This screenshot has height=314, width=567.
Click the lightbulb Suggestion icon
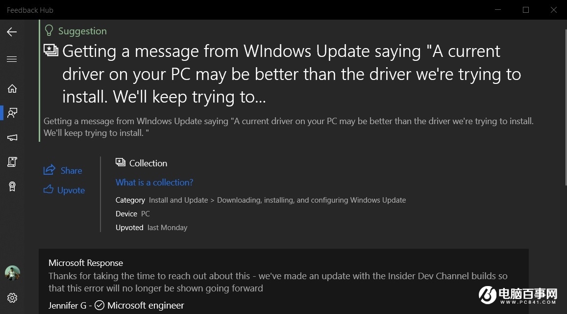click(x=49, y=30)
